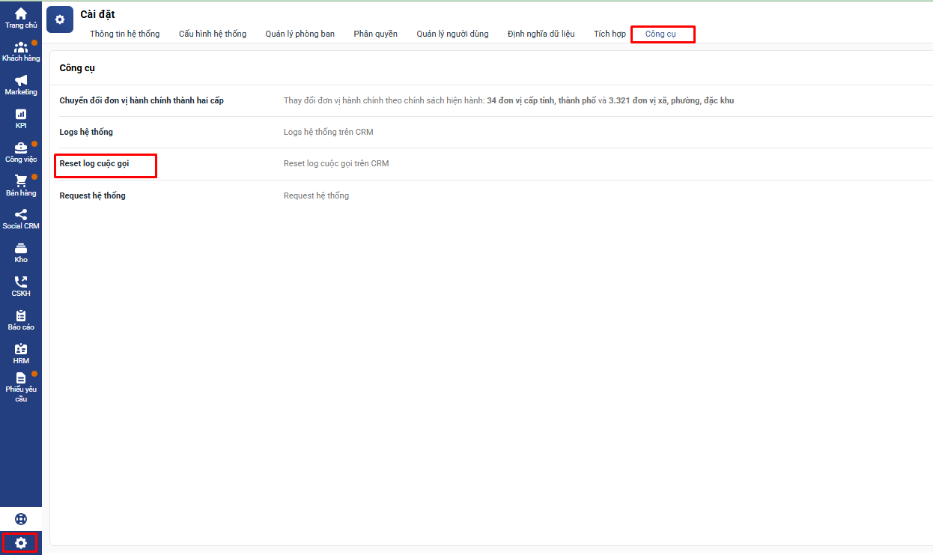Open Logs hệ thống tool
The height and width of the screenshot is (555, 933).
click(x=86, y=132)
